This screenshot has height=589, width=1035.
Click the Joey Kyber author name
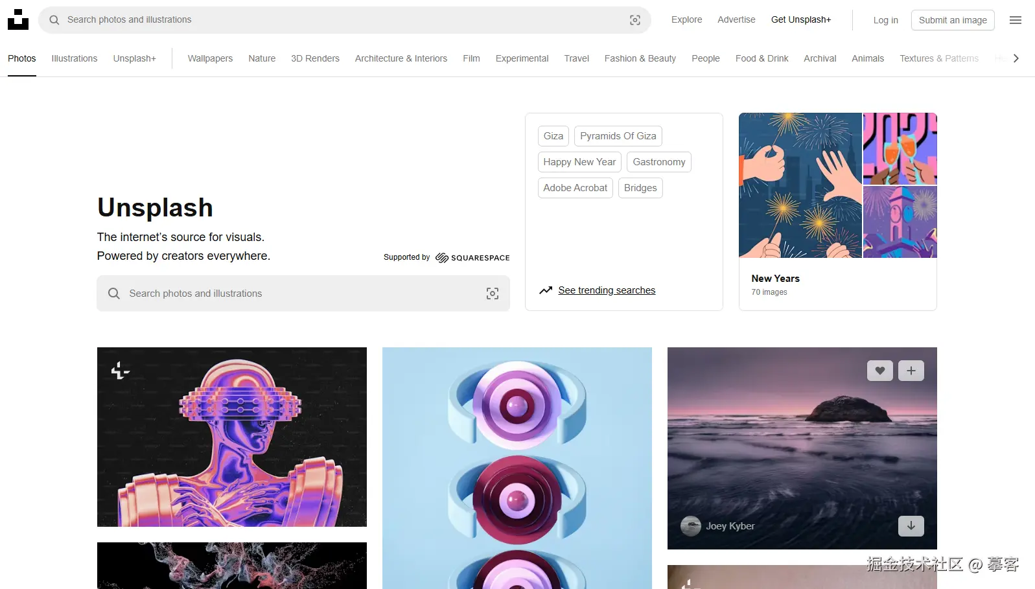tap(730, 526)
